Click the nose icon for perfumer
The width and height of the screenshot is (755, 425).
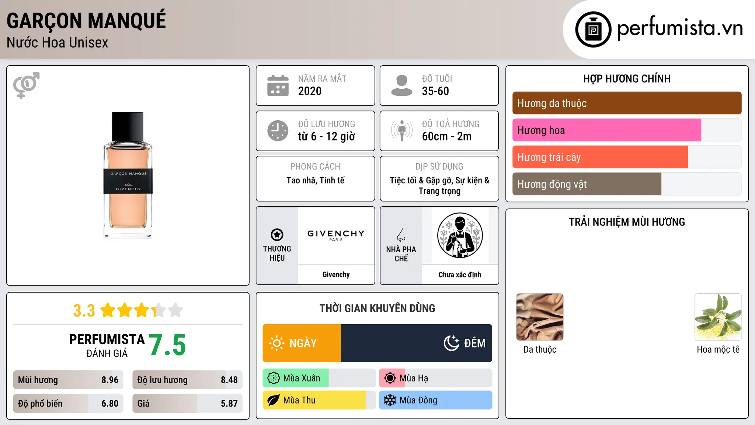coord(401,235)
